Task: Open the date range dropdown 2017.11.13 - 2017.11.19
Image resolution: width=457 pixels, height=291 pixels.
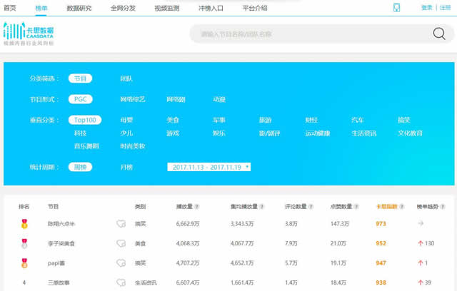Action: [x=209, y=167]
